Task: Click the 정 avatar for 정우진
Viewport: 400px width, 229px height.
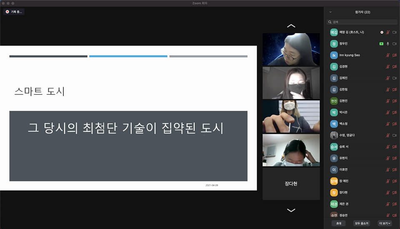Action: pos(334,44)
